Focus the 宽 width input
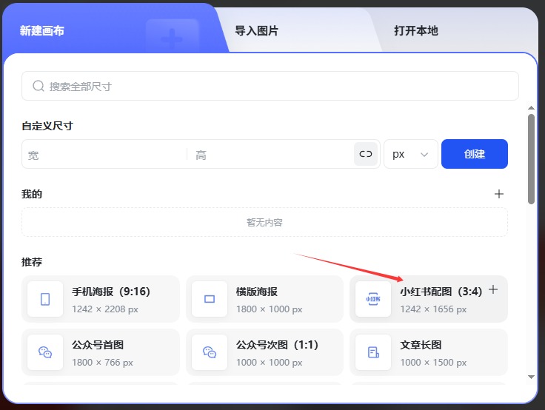Viewport: 545px width, 410px height. pos(104,154)
